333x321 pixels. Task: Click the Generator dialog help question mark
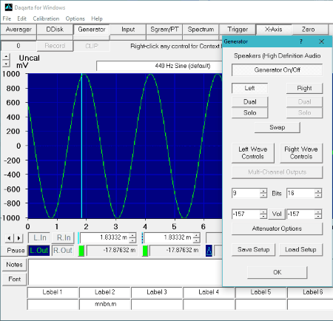click(x=301, y=41)
